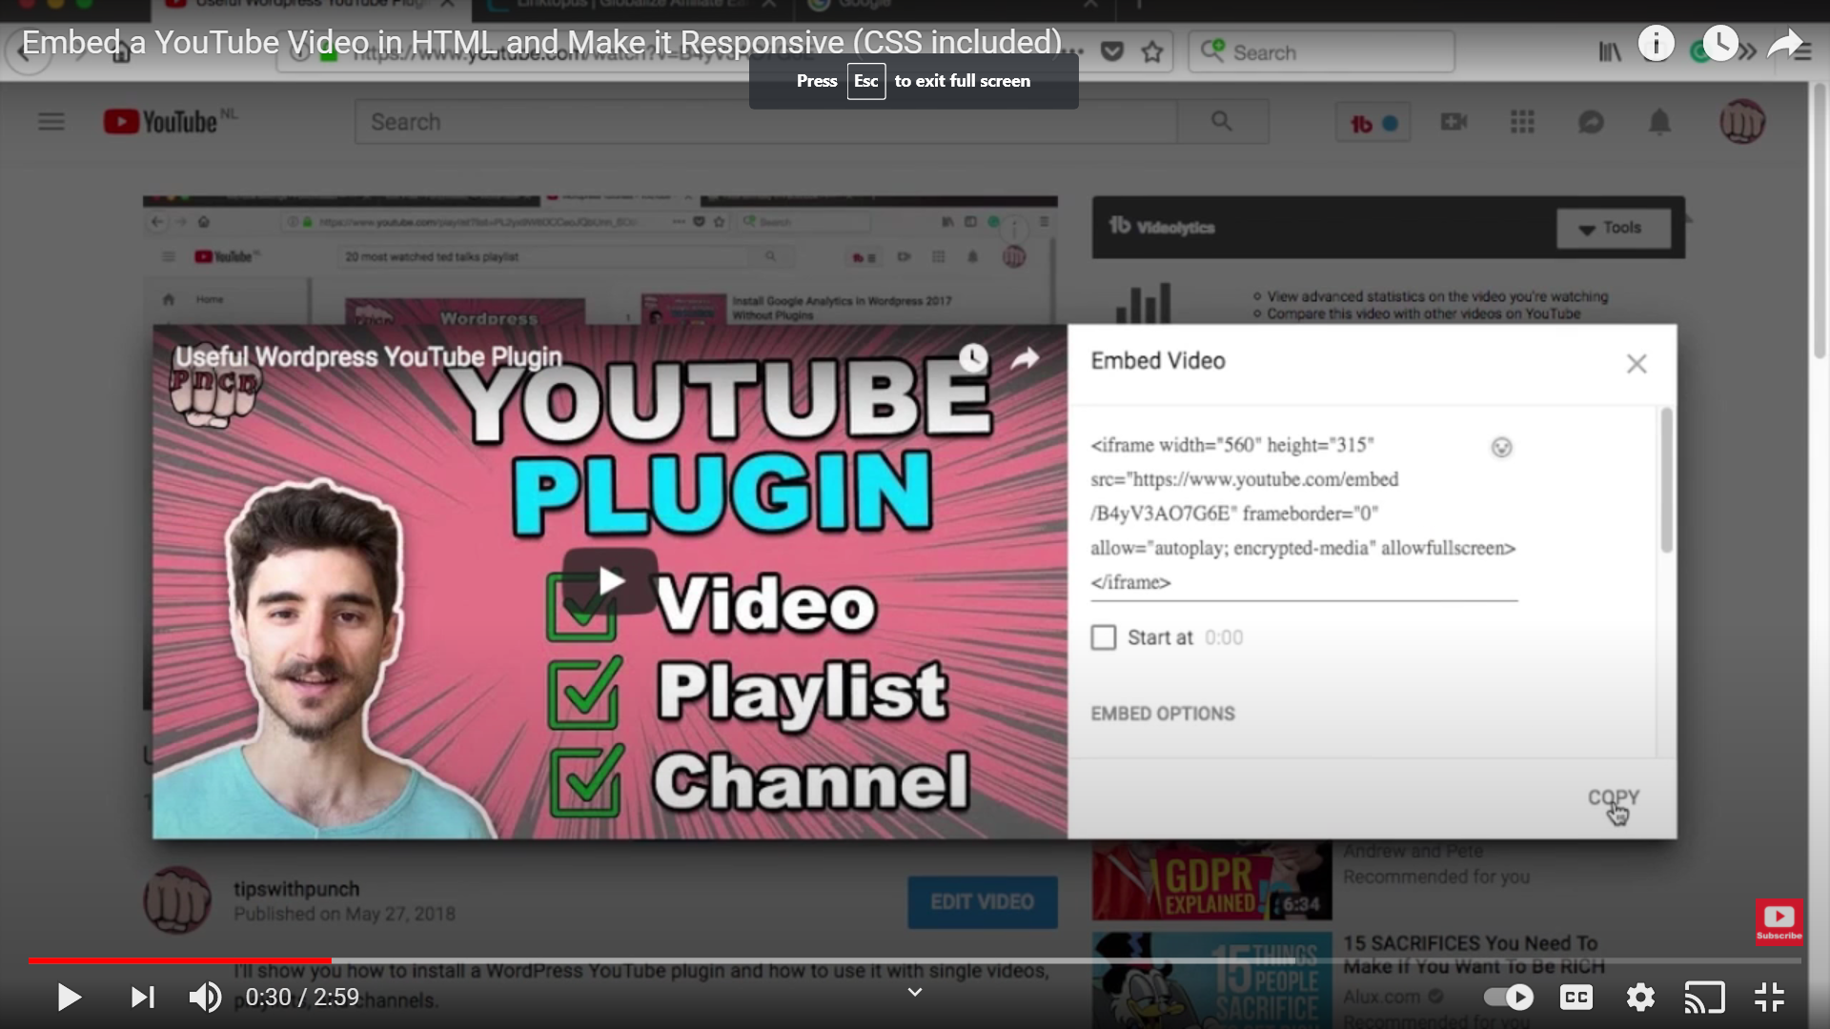Open the upload video camera icon
This screenshot has width=1830, height=1029.
click(x=1454, y=122)
